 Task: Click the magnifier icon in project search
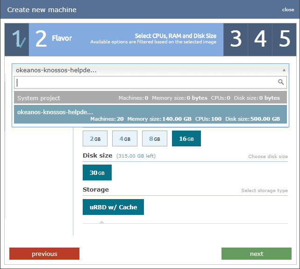(x=281, y=83)
